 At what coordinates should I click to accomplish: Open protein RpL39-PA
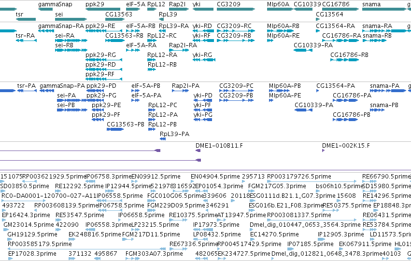click(174, 135)
